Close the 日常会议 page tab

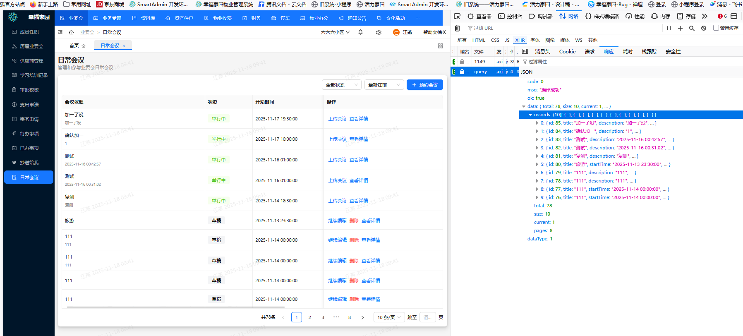coord(124,46)
